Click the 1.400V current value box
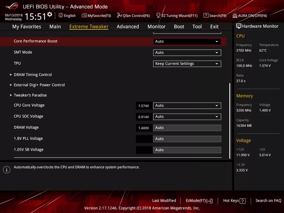 [x=144, y=128]
